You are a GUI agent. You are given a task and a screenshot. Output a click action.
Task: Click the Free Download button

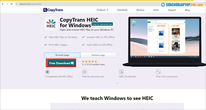pos(61,63)
